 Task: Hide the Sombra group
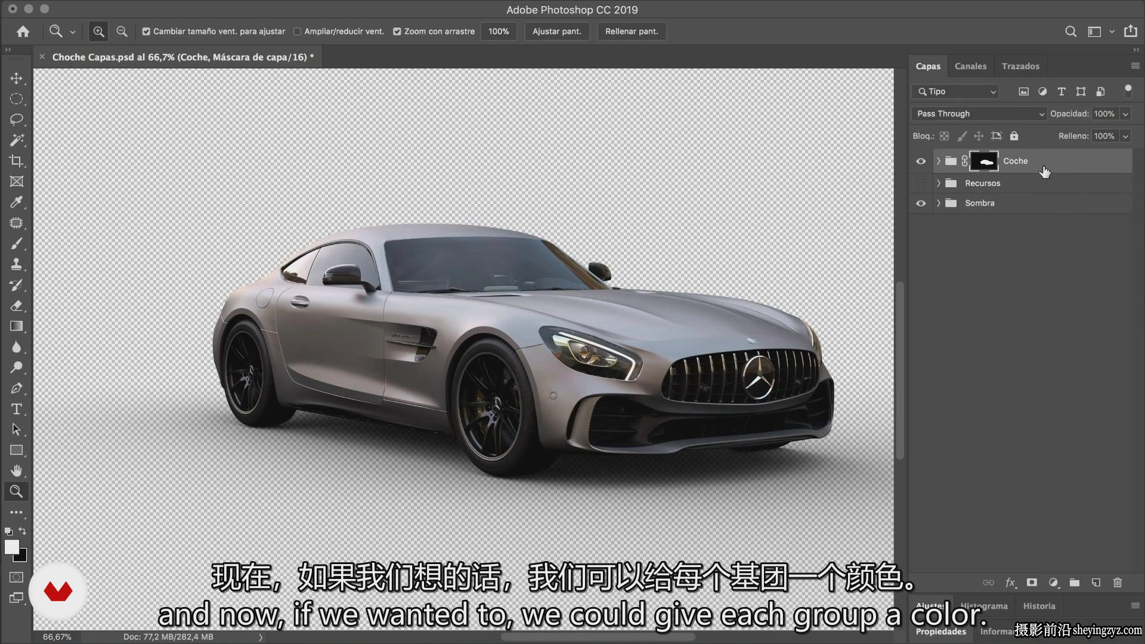(x=921, y=203)
